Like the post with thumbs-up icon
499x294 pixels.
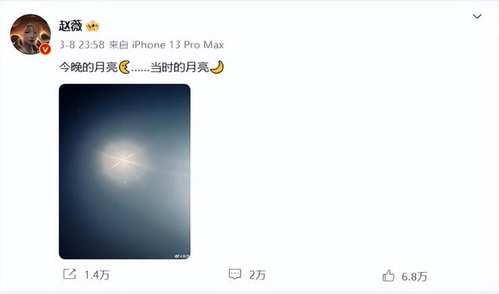point(389,276)
